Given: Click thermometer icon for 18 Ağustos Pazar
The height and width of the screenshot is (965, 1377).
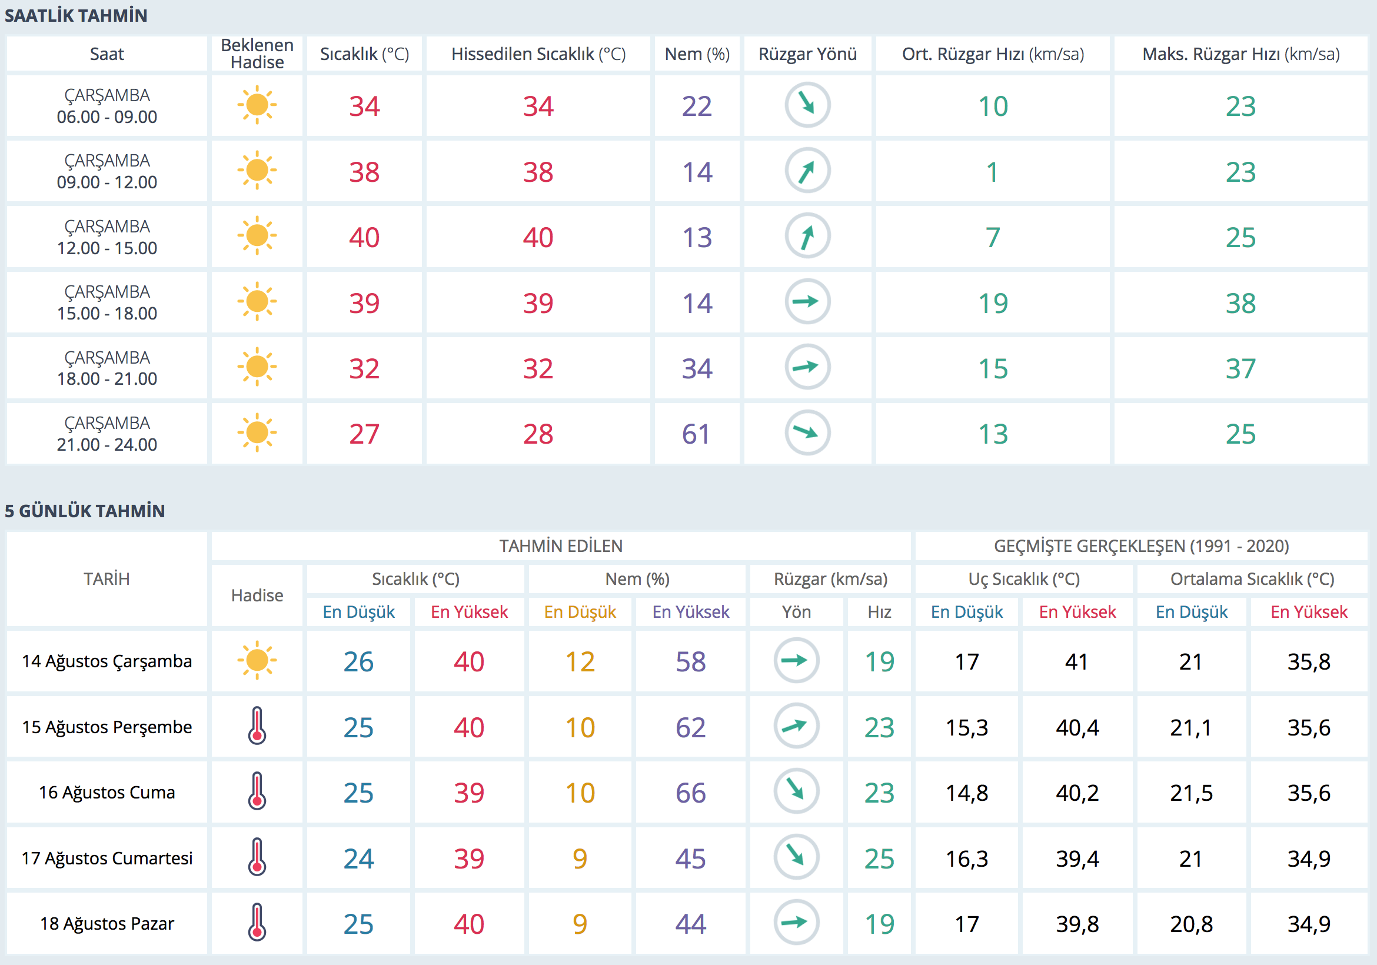Looking at the screenshot, I should [257, 923].
